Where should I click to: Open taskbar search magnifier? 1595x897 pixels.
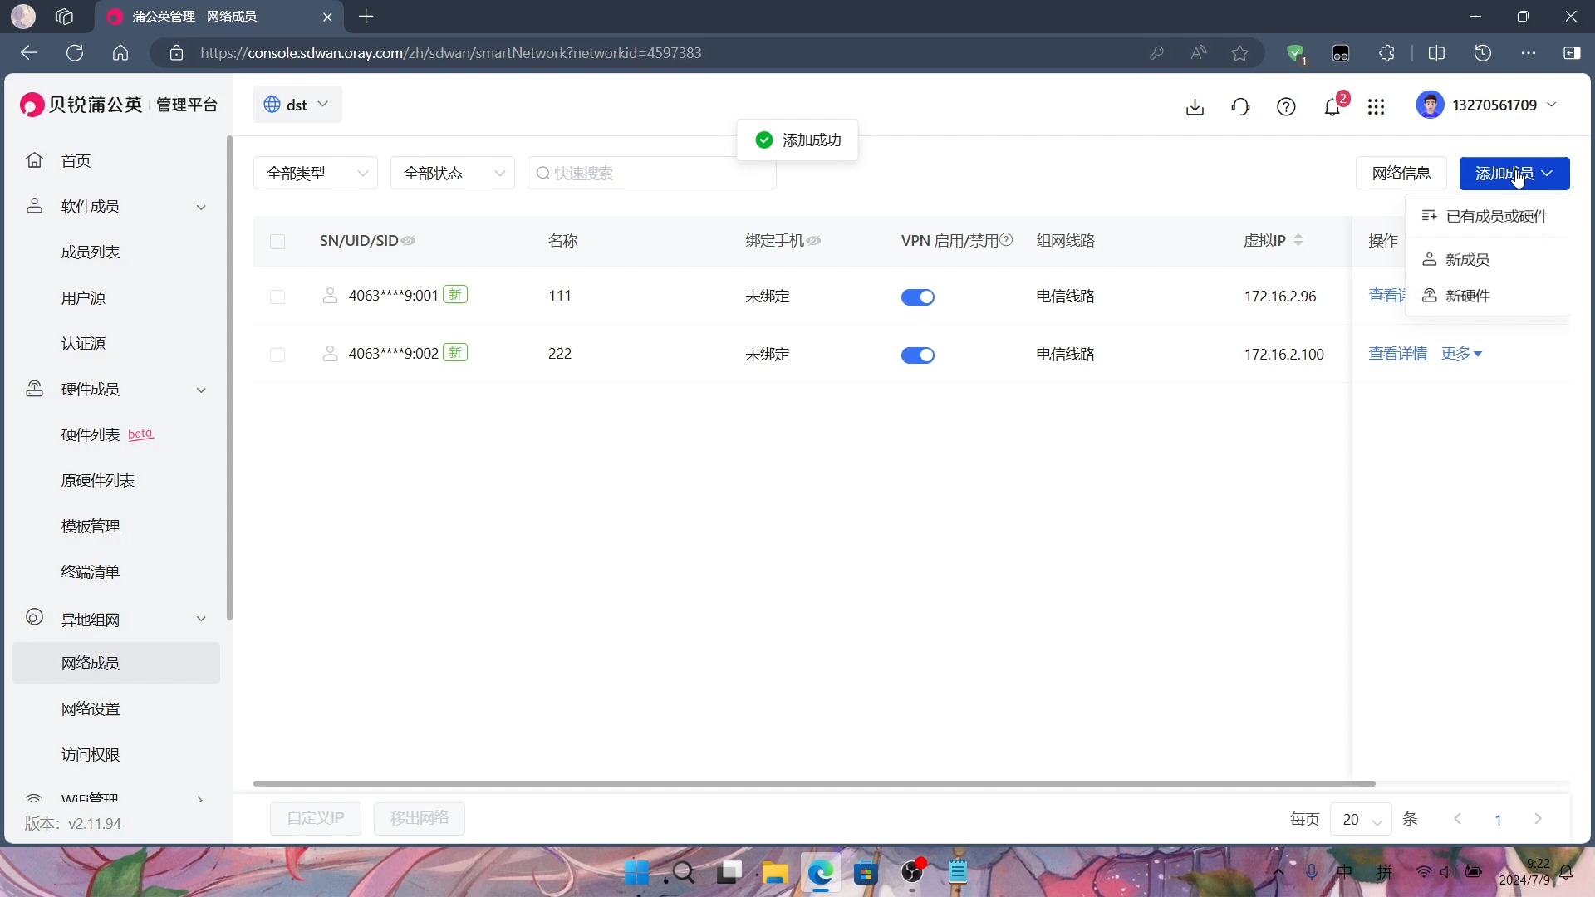[x=684, y=873]
